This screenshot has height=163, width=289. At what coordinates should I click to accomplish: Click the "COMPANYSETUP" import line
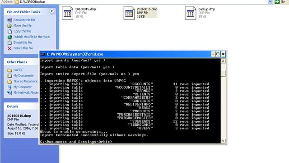(125, 98)
